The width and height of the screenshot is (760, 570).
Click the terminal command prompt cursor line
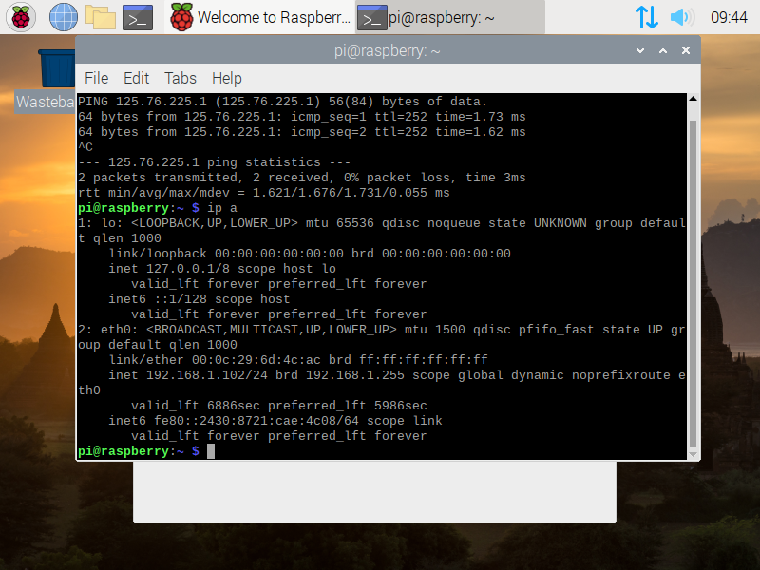(380, 451)
